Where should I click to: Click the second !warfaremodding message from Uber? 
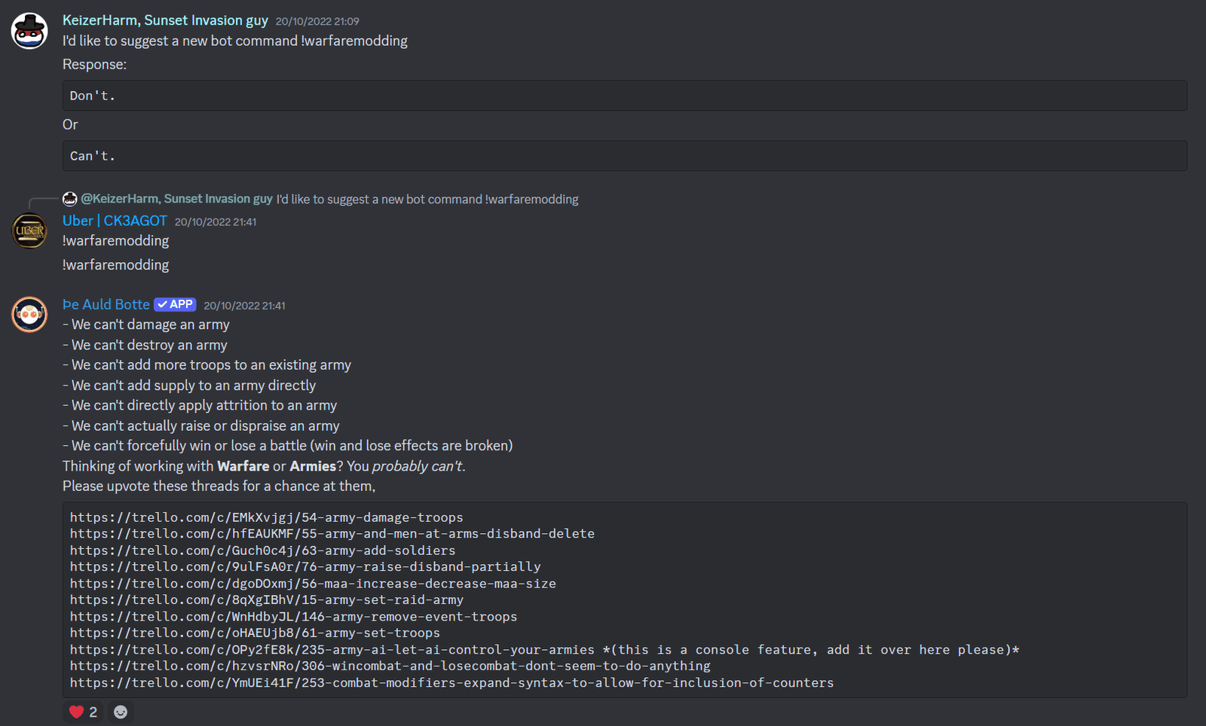coord(116,265)
